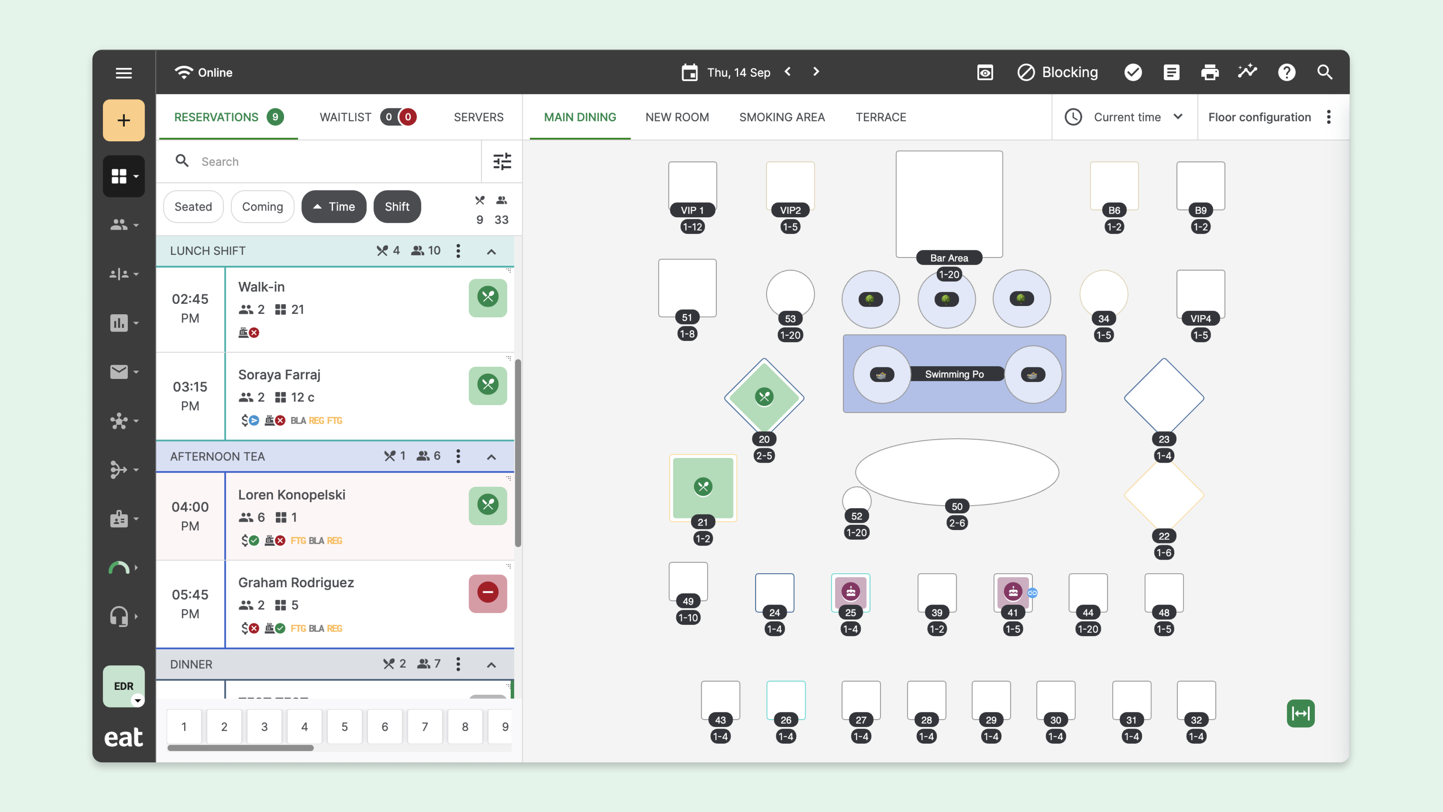The height and width of the screenshot is (812, 1443).
Task: Go to next day arrow
Action: tap(815, 72)
